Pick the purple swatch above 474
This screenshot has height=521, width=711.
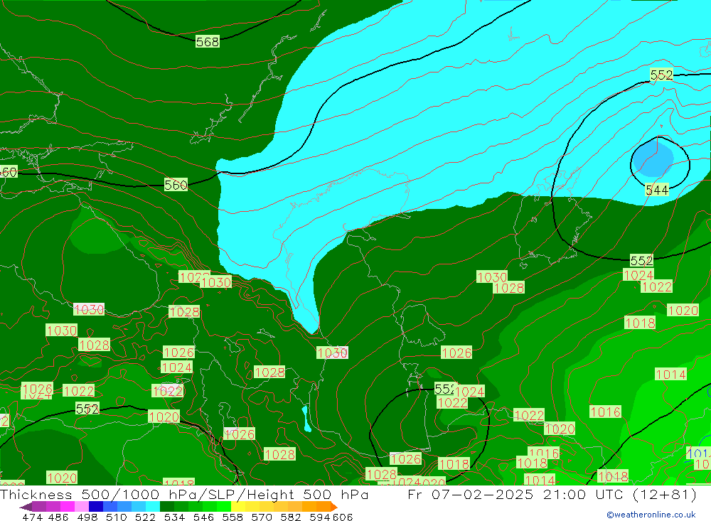[39, 506]
